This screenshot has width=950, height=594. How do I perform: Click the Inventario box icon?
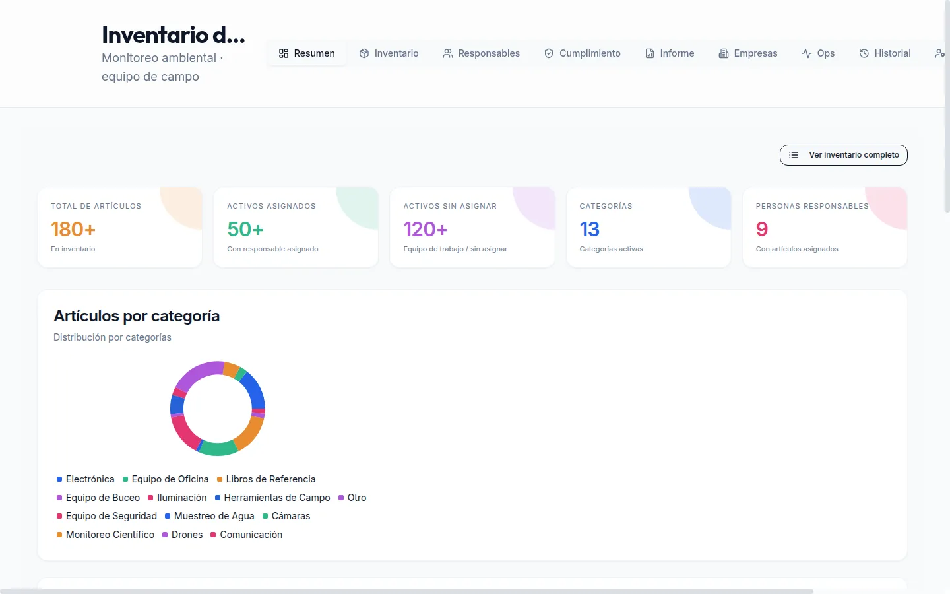click(x=364, y=53)
